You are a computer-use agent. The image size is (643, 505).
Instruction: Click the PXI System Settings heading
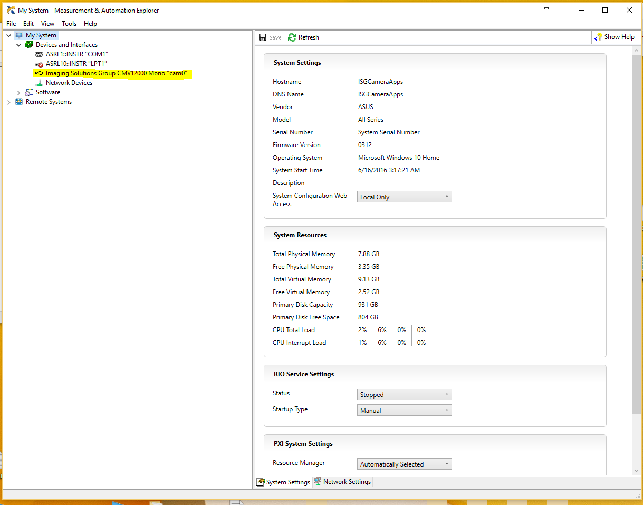pyautogui.click(x=303, y=444)
